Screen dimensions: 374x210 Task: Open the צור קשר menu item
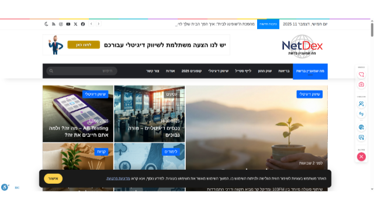pos(153,71)
